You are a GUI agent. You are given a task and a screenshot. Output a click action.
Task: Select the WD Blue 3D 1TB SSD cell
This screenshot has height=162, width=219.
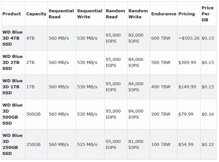[12, 87]
